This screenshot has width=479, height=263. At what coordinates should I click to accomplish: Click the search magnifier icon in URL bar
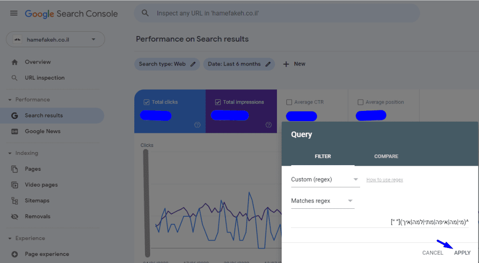point(145,13)
